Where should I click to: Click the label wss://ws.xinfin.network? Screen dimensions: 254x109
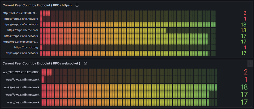[23, 102]
